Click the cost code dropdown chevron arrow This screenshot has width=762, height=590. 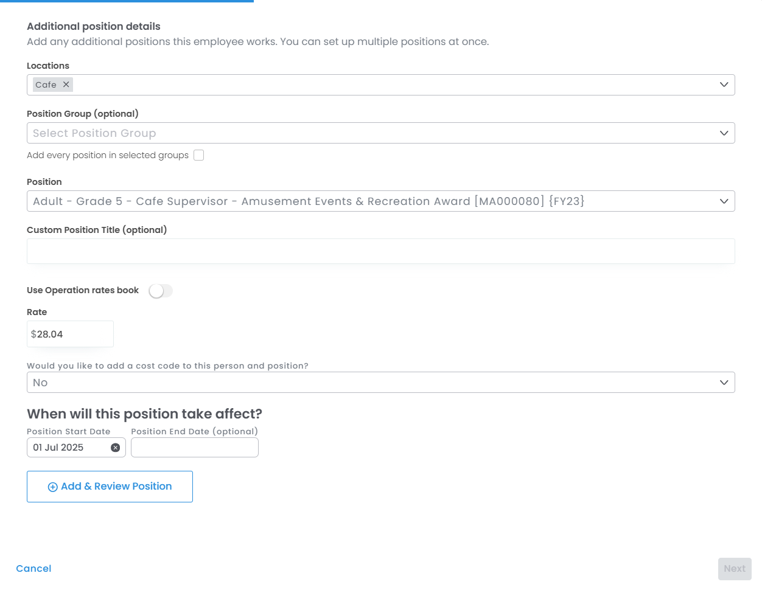724,383
